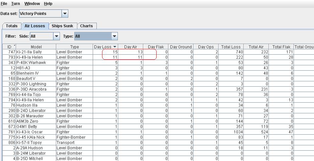Open the Help menu
Viewport: 314px width, 161px height.
48,4
